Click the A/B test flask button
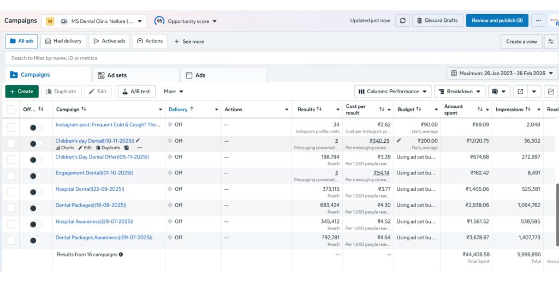 136,92
